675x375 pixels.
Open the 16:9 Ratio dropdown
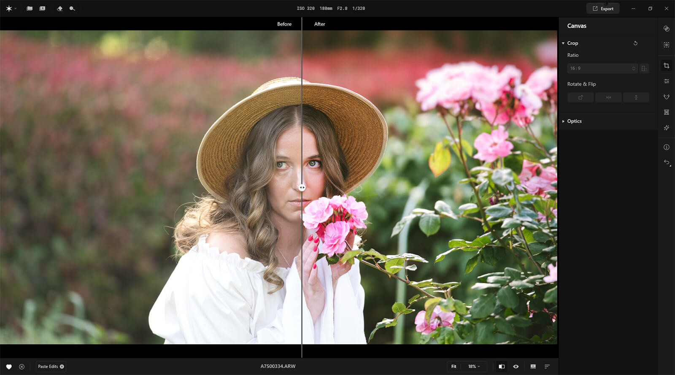pyautogui.click(x=602, y=68)
